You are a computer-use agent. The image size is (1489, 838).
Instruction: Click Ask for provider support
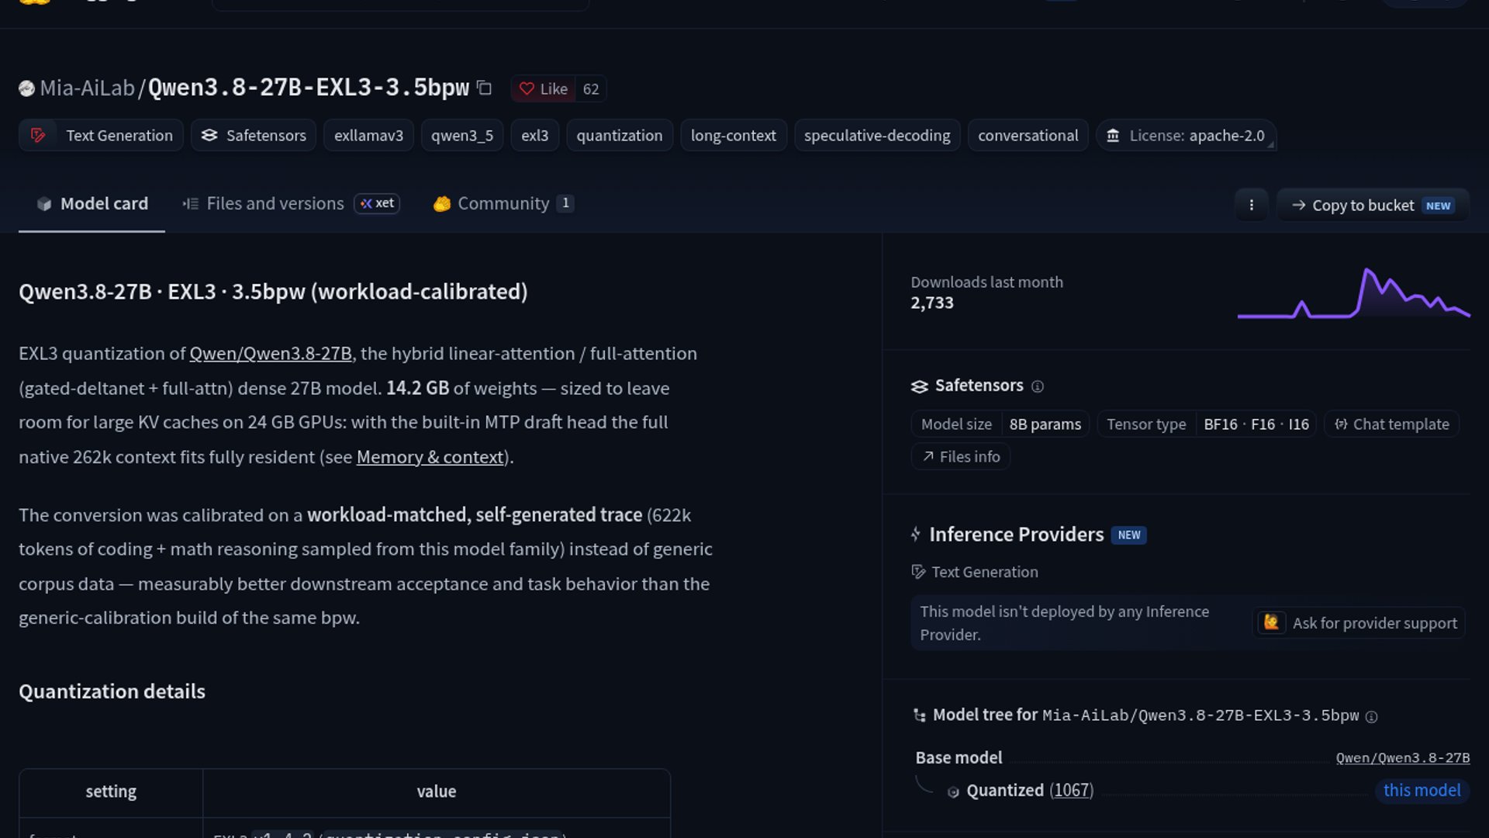pyautogui.click(x=1359, y=623)
